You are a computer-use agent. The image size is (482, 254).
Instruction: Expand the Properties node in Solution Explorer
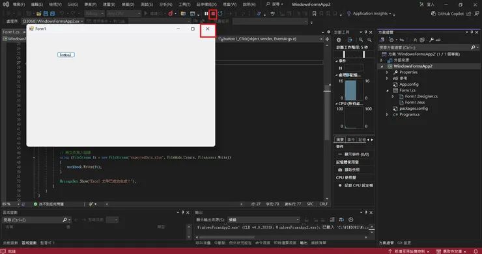coord(388,72)
